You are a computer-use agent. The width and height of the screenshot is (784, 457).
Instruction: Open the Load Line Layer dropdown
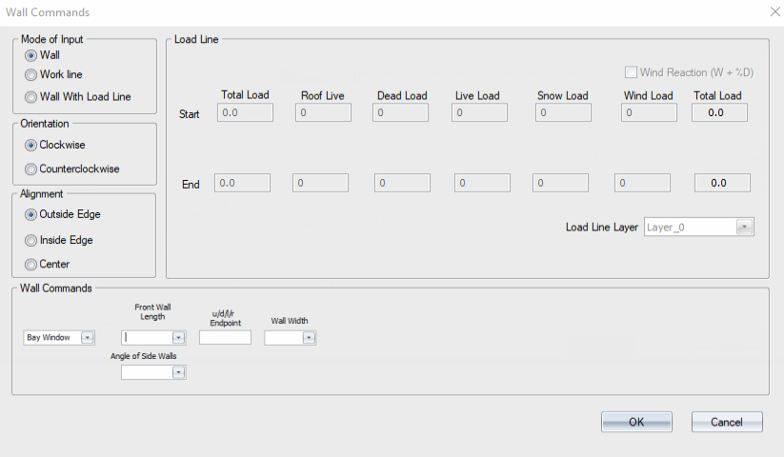pos(745,228)
